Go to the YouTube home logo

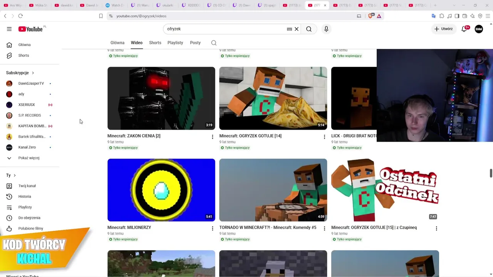pyautogui.click(x=30, y=29)
